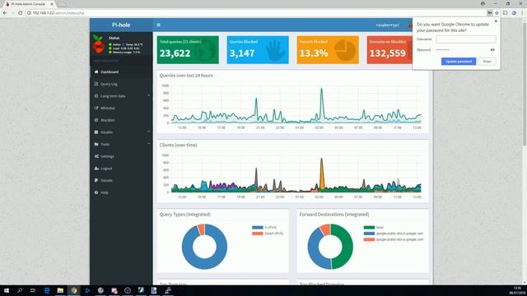Click the Username field in password prompt

[x=466, y=39]
